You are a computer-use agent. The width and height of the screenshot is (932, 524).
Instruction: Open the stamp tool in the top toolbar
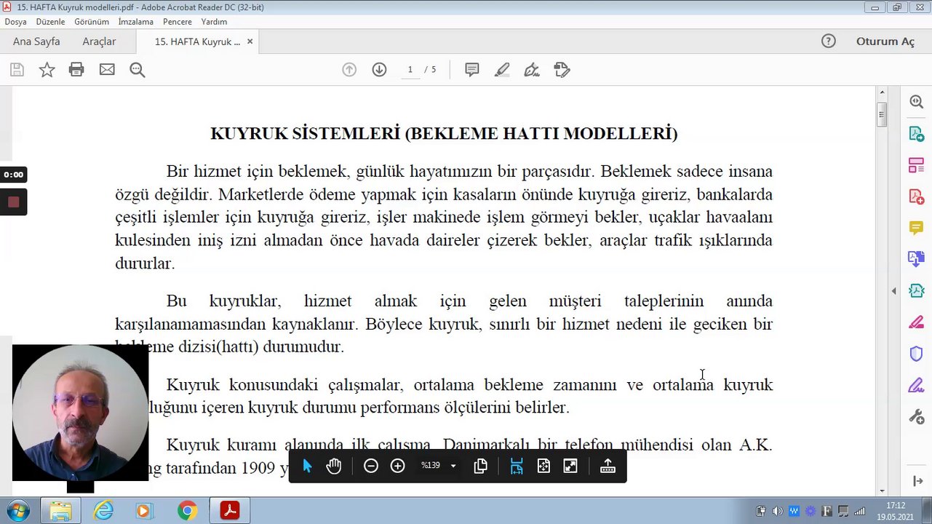coord(562,70)
